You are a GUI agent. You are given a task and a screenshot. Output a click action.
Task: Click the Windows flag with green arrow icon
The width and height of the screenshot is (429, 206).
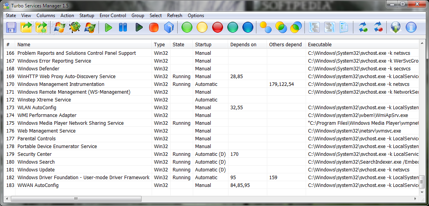click(x=90, y=27)
